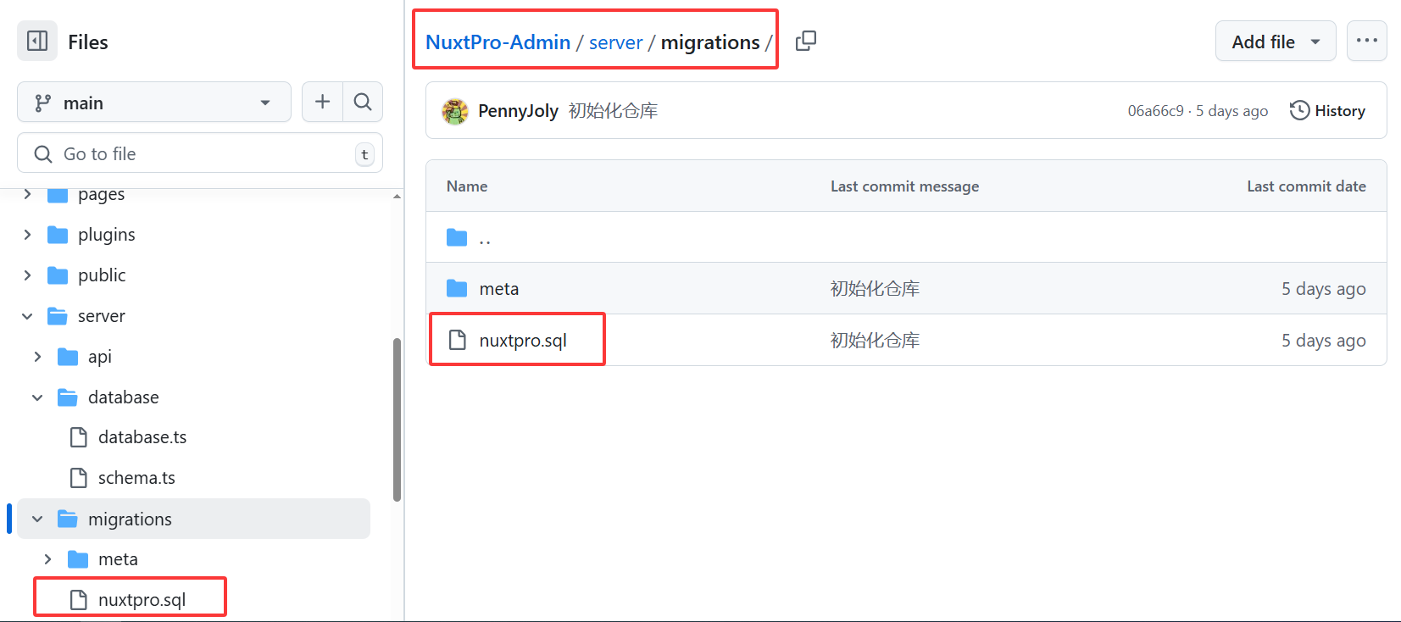
Task: Click the 'Files' sidebar heading
Action: pyautogui.click(x=88, y=42)
